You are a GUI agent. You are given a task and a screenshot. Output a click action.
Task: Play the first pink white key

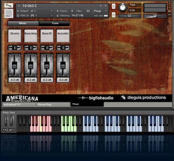point(32,129)
